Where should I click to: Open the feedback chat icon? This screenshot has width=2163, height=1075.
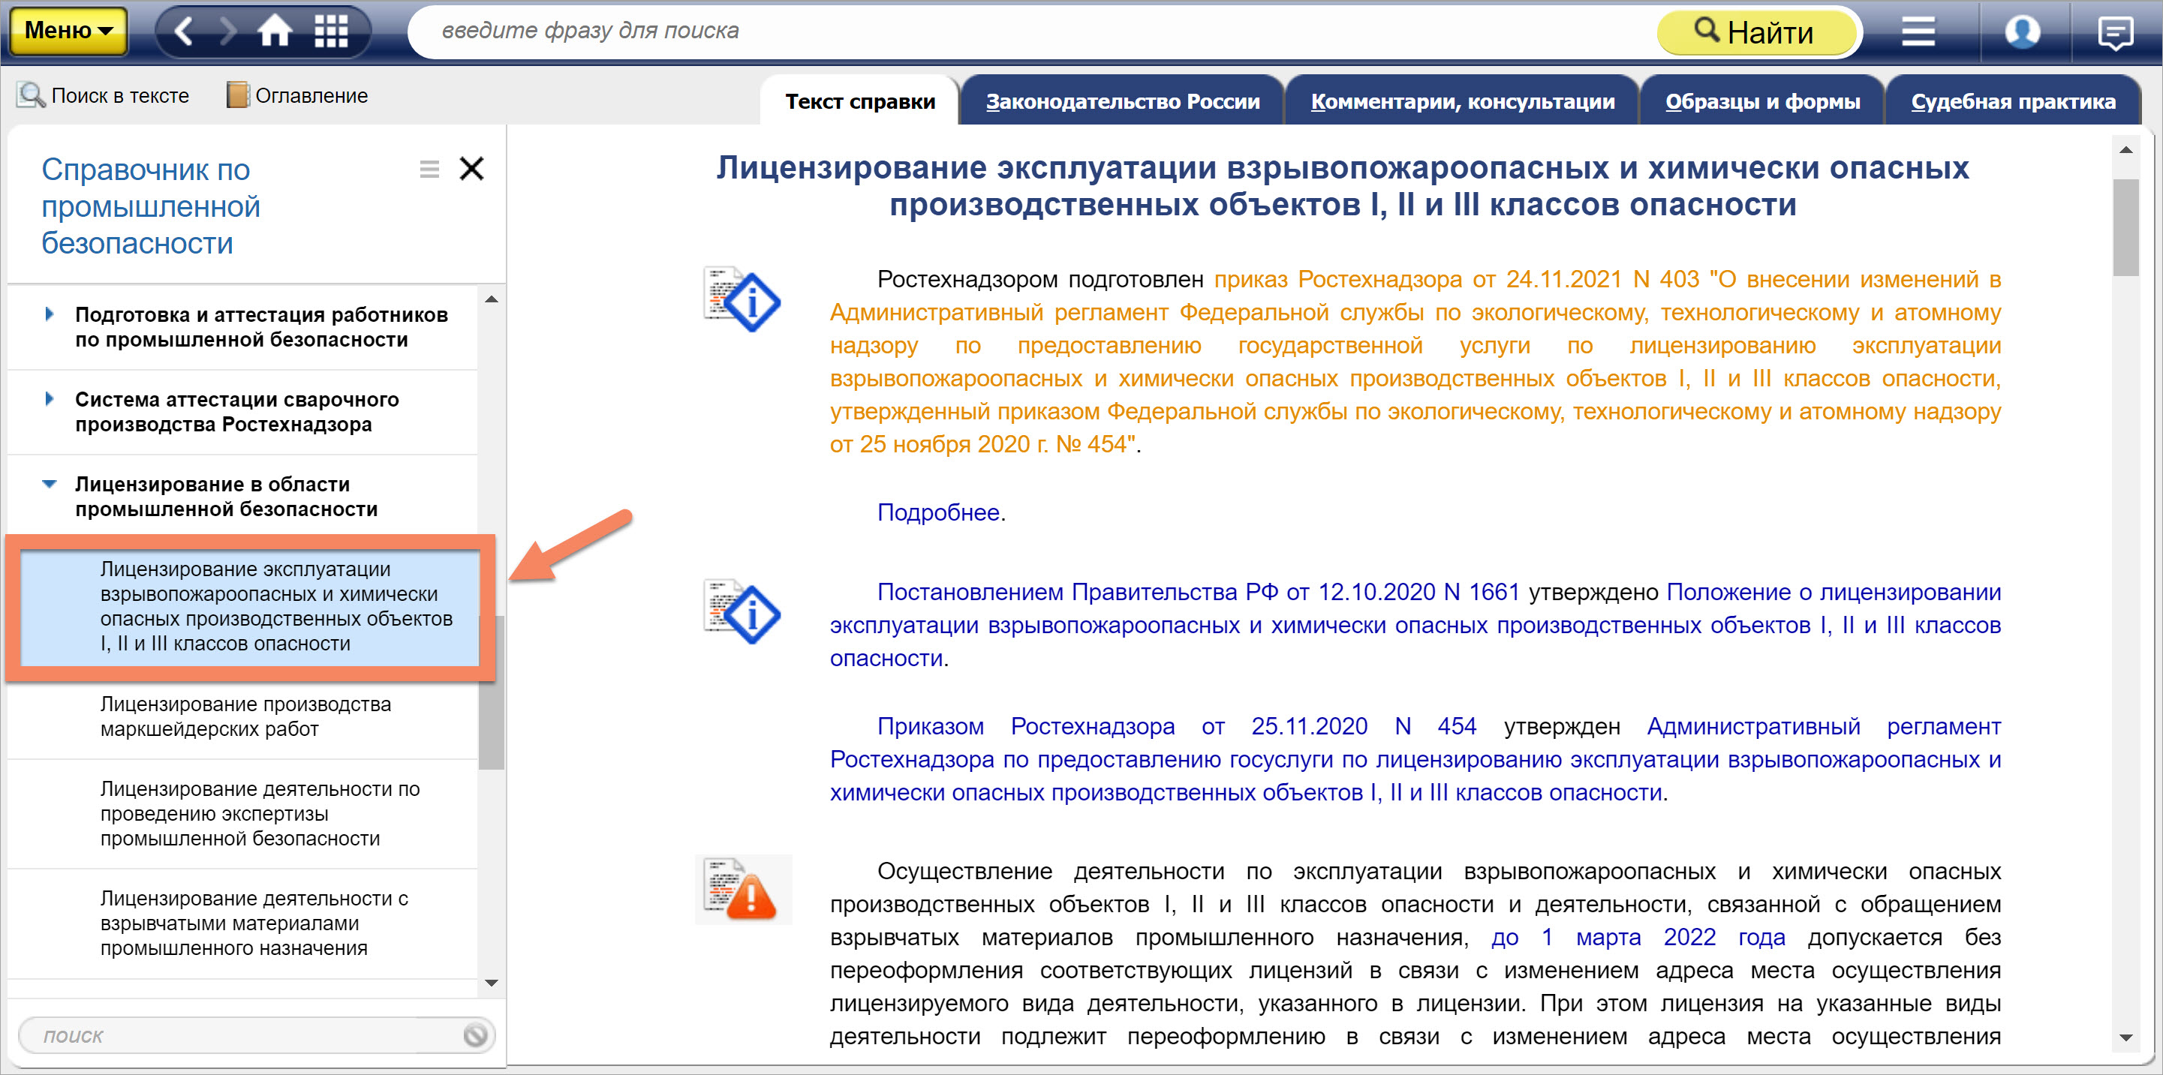click(x=2114, y=34)
